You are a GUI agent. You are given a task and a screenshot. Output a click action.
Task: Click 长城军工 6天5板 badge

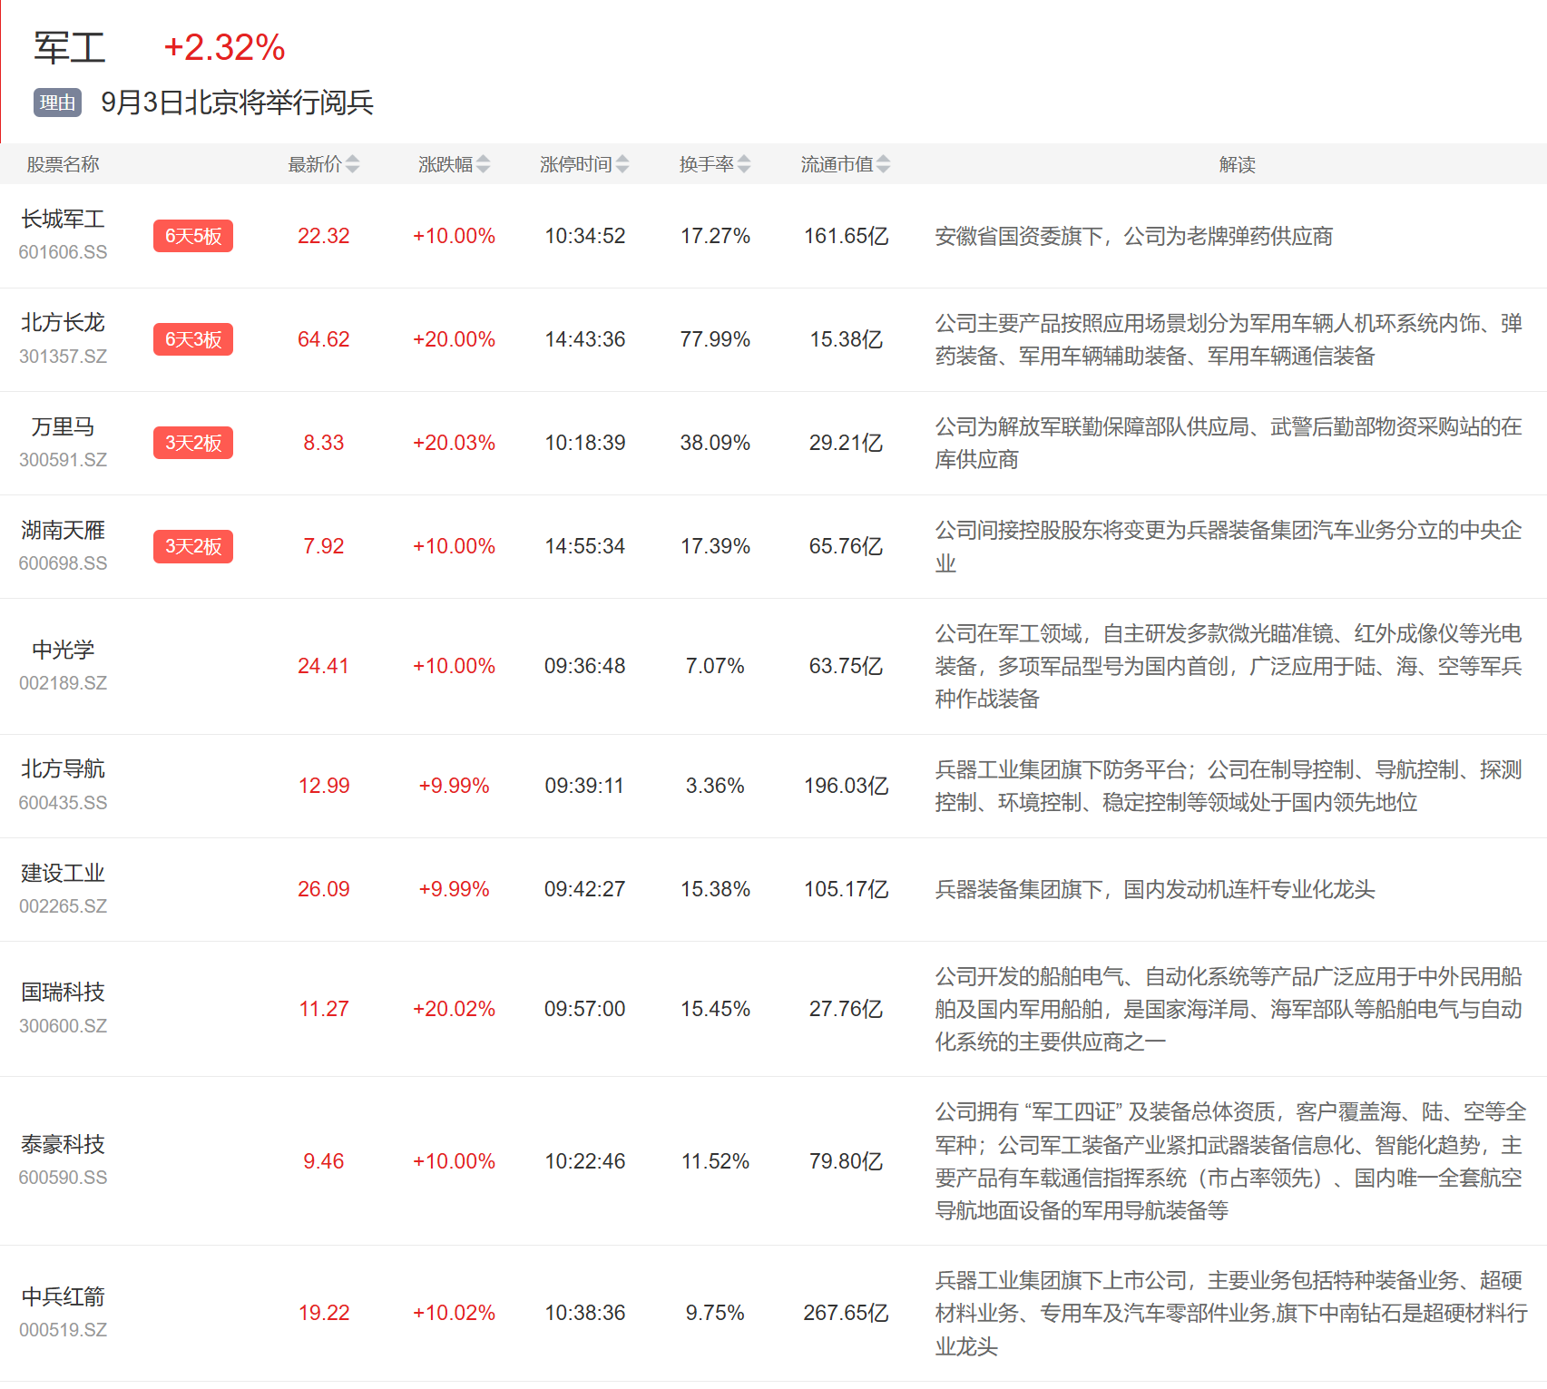[x=193, y=236]
